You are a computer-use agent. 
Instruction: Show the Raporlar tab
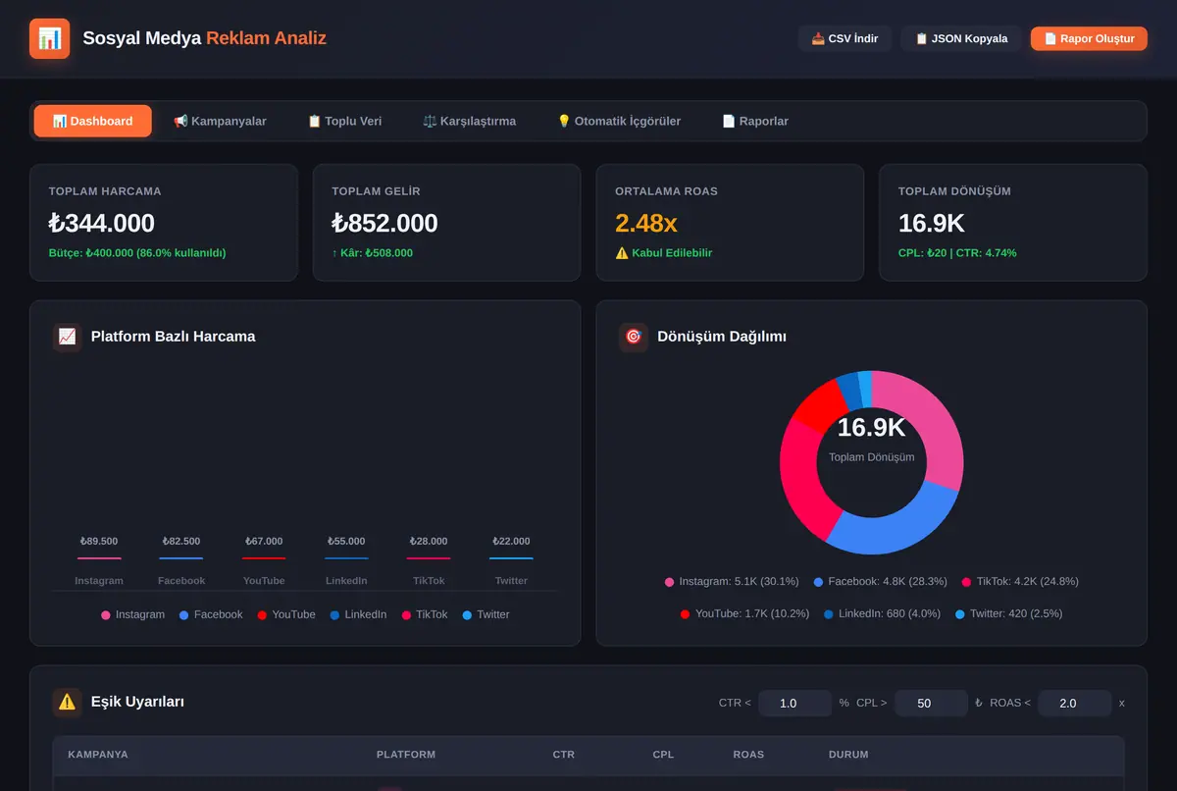click(755, 121)
